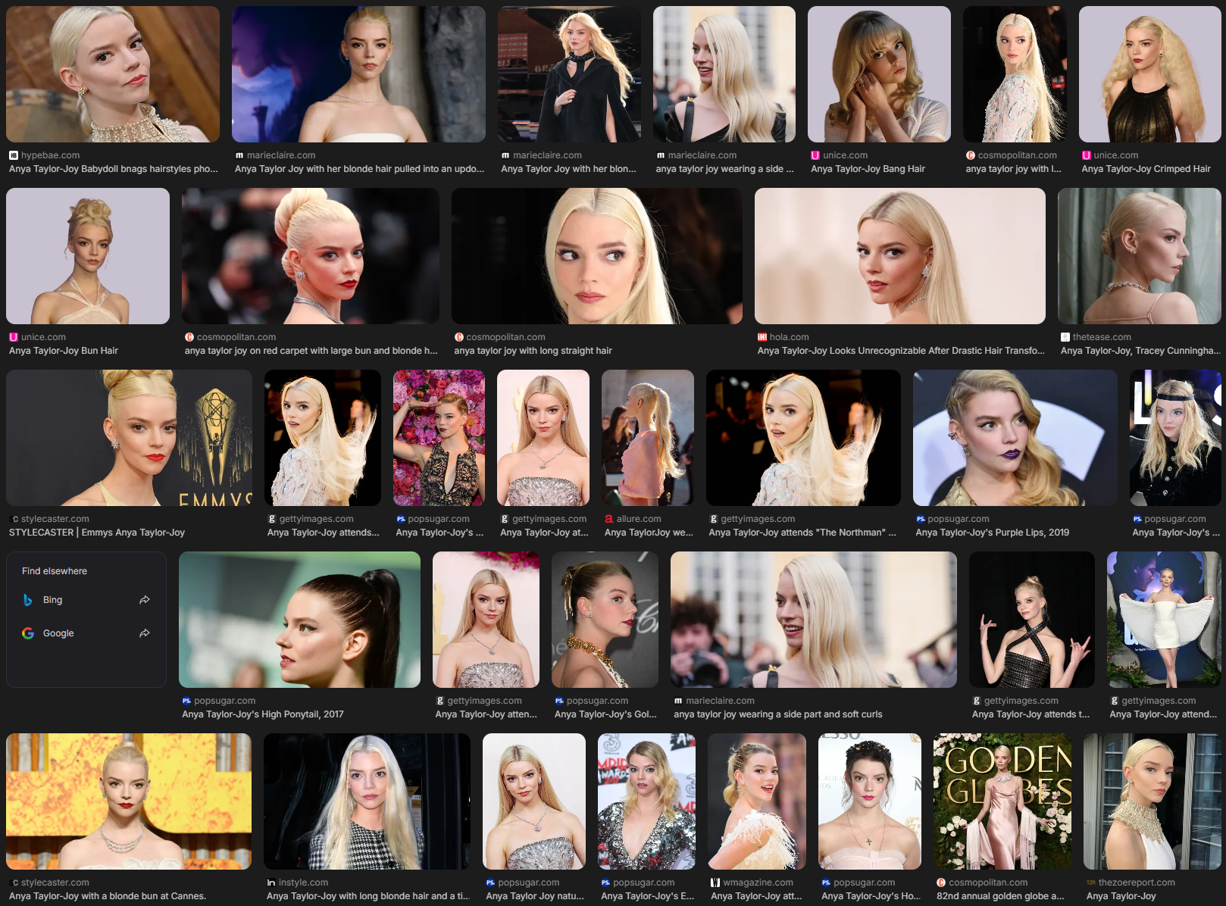The width and height of the screenshot is (1226, 906).
Task: Click the share arrow beside Google
Action: 145,633
